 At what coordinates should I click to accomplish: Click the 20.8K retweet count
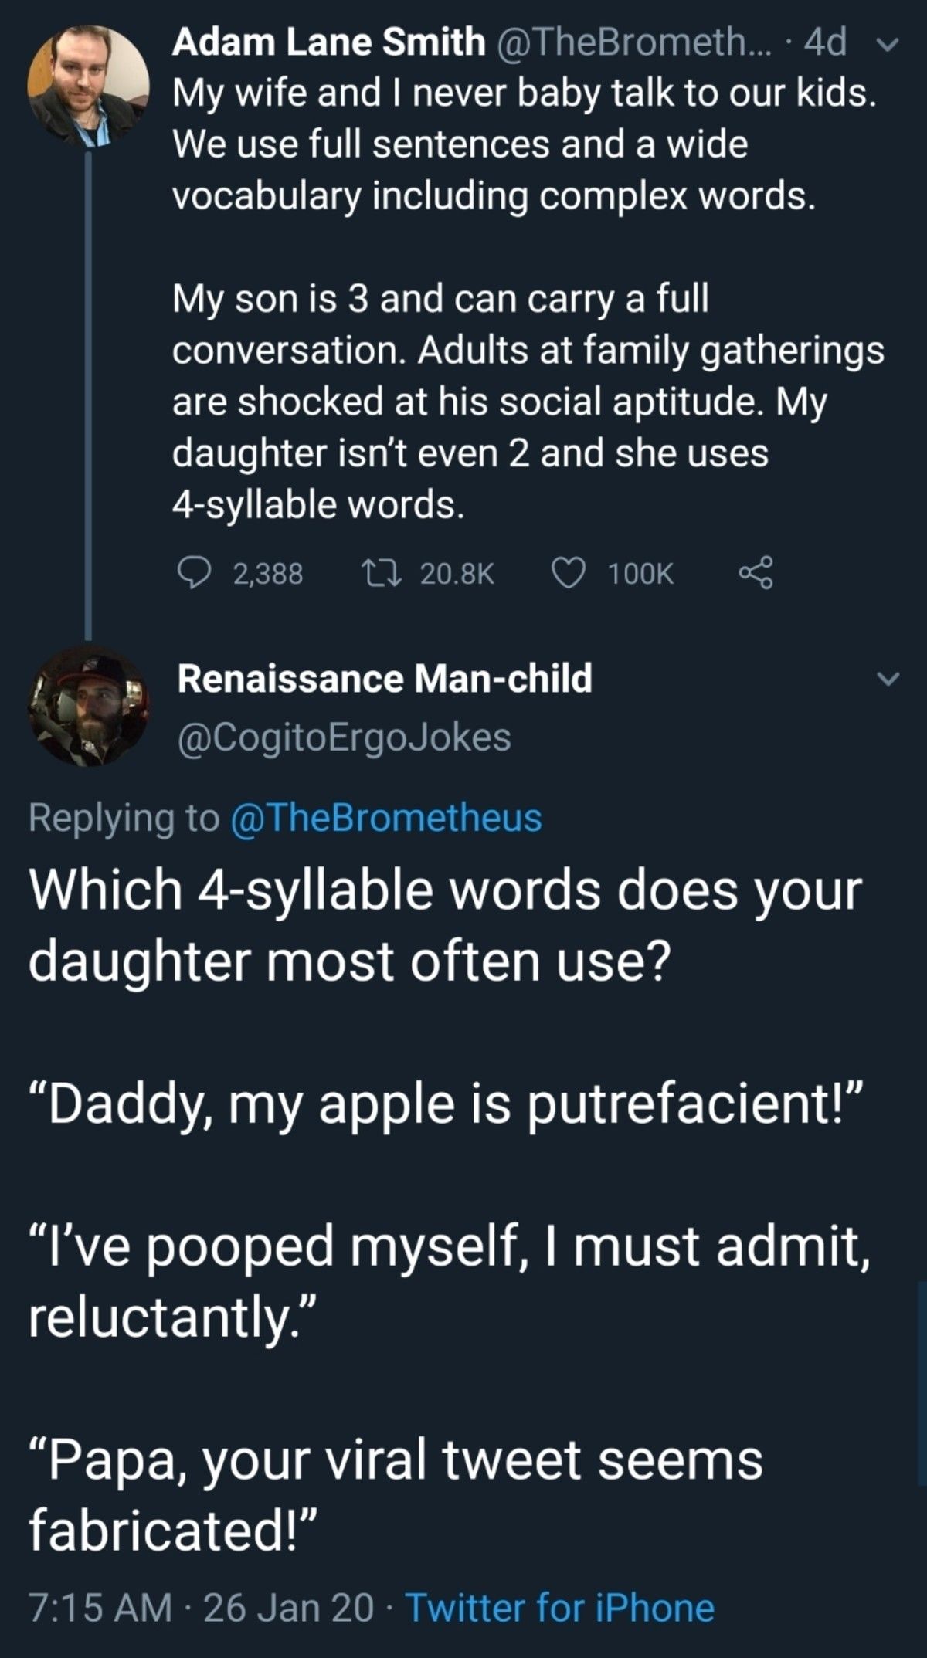[x=457, y=573]
